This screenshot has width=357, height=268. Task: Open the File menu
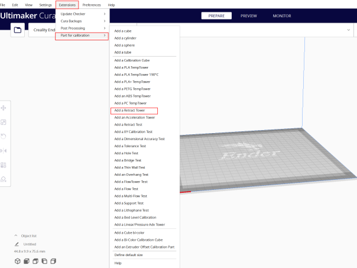[x=2, y=5]
